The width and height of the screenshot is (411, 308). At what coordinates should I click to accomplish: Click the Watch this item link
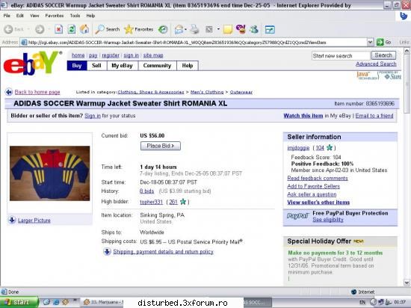coord(303,116)
